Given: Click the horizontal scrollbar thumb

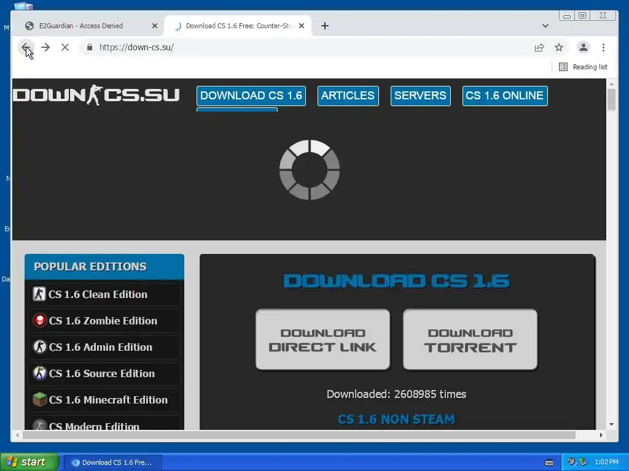Looking at the screenshot, I should click(299, 435).
